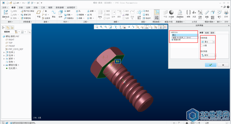Open the 显示类型 配对 dropdown
The image size is (231, 124).
point(216,55)
